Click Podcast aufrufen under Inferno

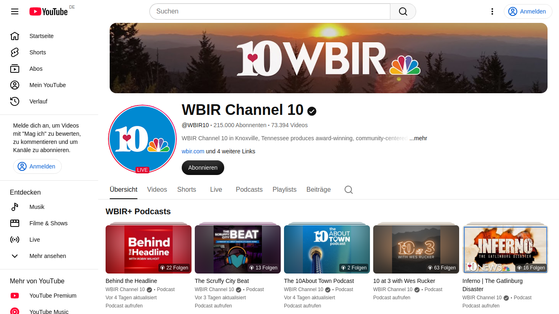(x=481, y=306)
